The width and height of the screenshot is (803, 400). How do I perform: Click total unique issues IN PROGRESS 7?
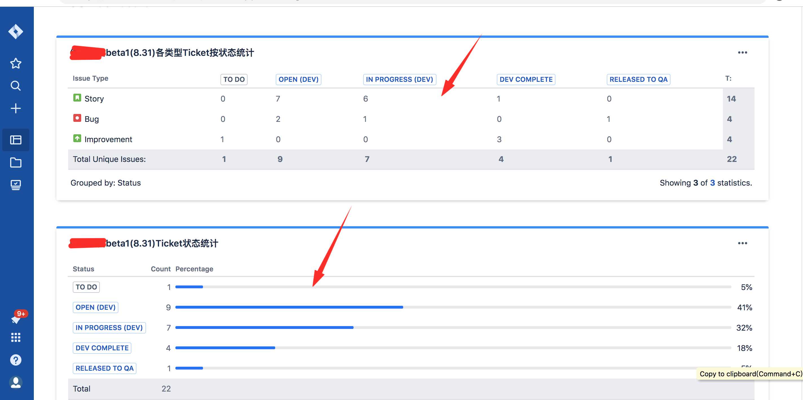click(367, 159)
